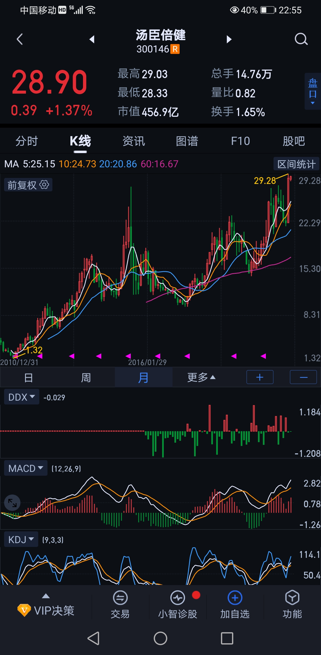
Task: Zoom in chart with plus button
Action: click(x=260, y=377)
